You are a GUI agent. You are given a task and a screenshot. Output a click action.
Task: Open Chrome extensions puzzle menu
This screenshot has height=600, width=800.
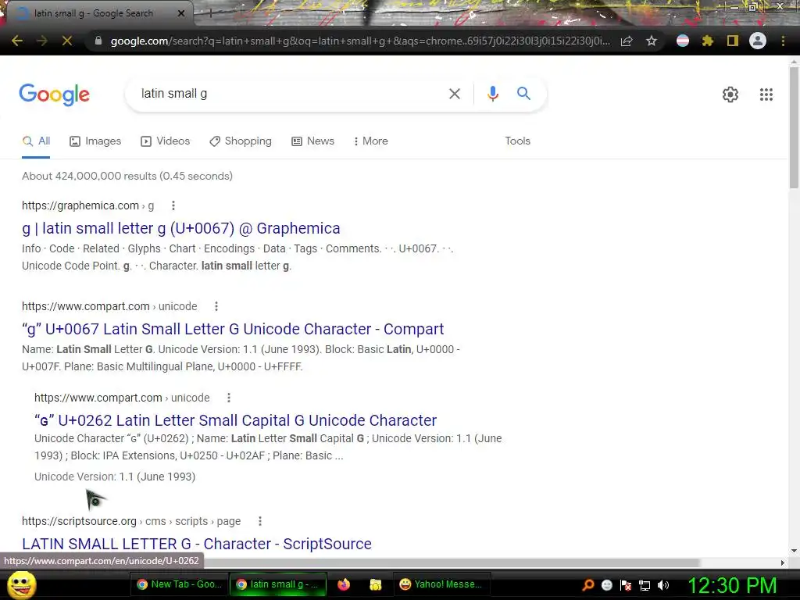[x=708, y=41]
